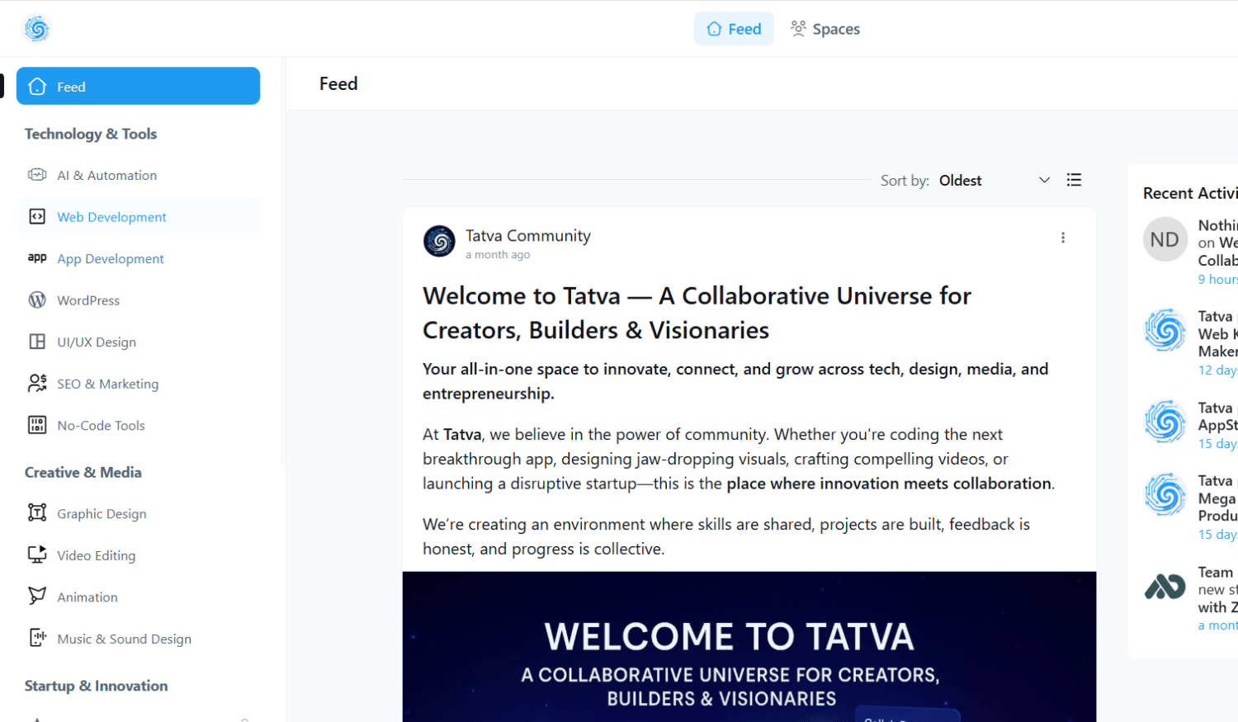Screen dimensions: 1238x722
Task: Select the Feed tab in the top bar
Action: (x=733, y=28)
